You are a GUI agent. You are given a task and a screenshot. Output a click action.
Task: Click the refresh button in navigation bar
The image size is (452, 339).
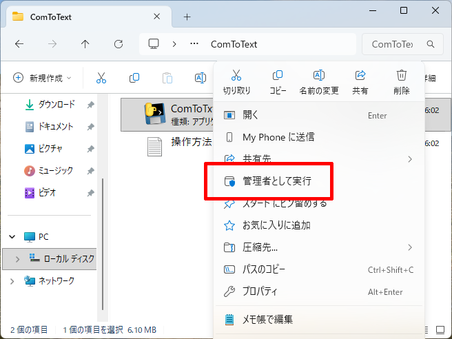click(119, 44)
